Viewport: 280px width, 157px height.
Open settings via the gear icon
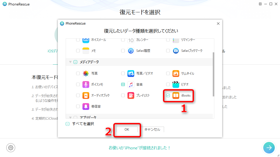click(11, 148)
